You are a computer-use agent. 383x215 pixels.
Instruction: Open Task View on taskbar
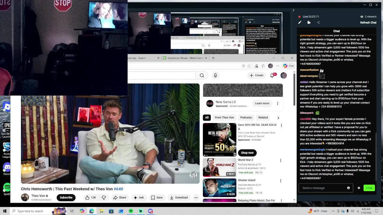tap(72, 211)
